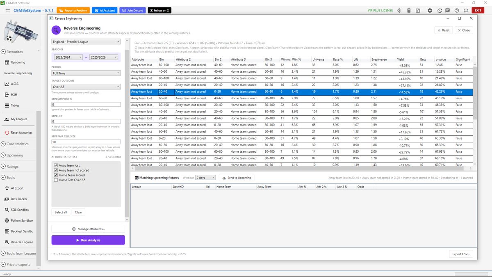Open the 7 days window dropdown

click(x=205, y=178)
